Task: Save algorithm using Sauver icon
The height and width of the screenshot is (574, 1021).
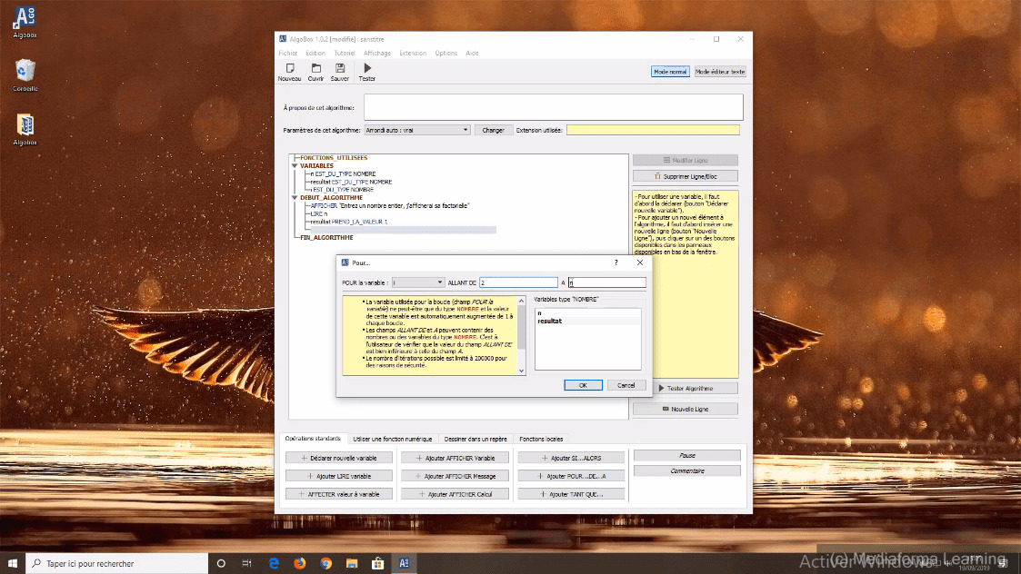Action: tap(340, 68)
